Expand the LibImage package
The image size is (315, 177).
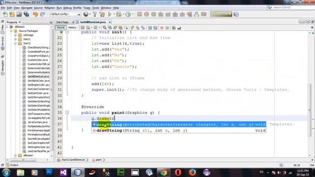click(15, 35)
